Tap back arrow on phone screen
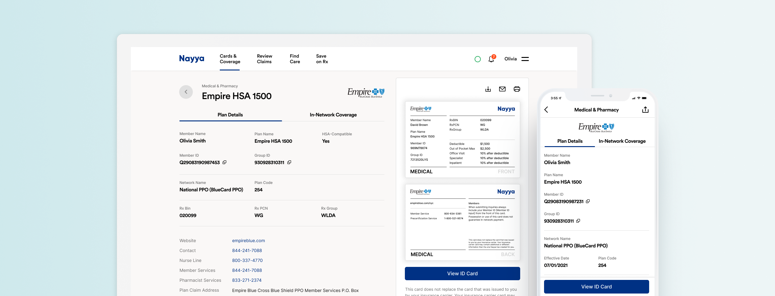Screen dimensions: 775x296 pyautogui.click(x=546, y=110)
